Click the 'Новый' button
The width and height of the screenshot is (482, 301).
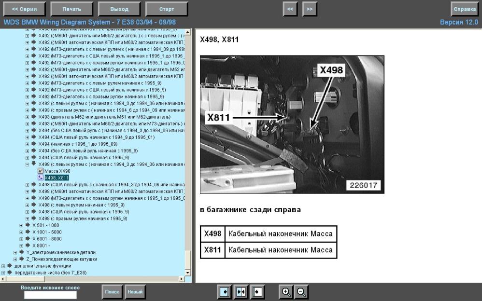click(x=135, y=292)
